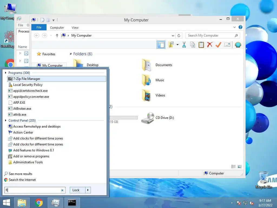Switch to details view in status bar
Viewport: 277px width, 208px height.
point(233,167)
